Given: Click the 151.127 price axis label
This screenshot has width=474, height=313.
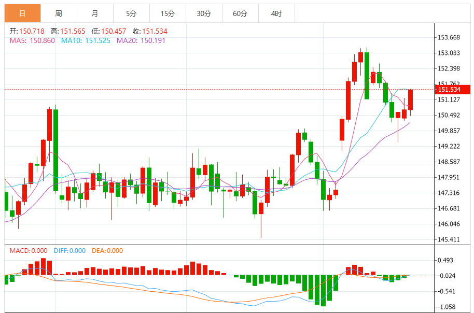Looking at the screenshot, I should (x=449, y=99).
